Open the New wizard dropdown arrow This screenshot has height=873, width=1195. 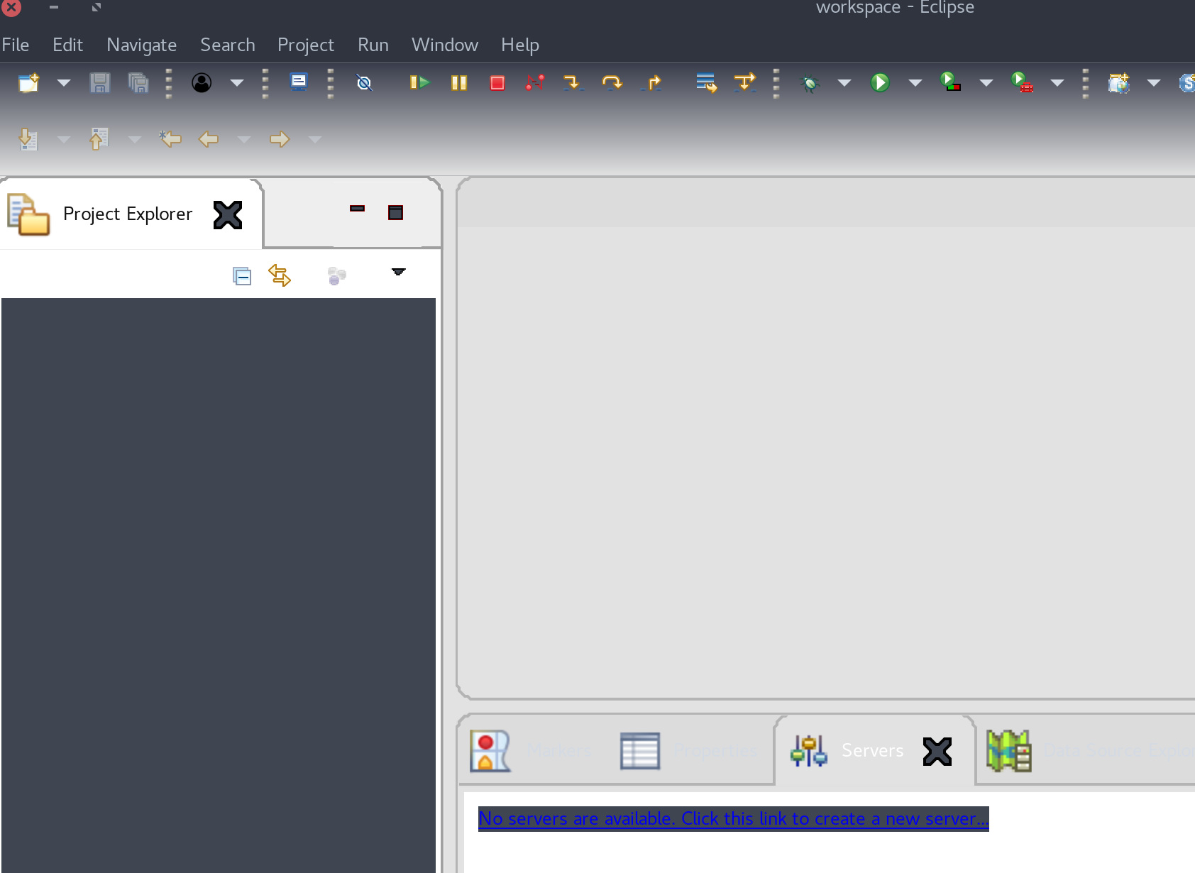(x=64, y=83)
